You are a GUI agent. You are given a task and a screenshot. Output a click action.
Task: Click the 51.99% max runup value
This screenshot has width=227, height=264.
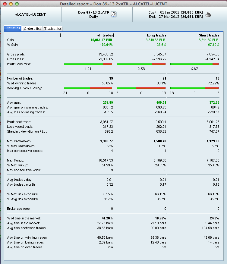coord(107,165)
